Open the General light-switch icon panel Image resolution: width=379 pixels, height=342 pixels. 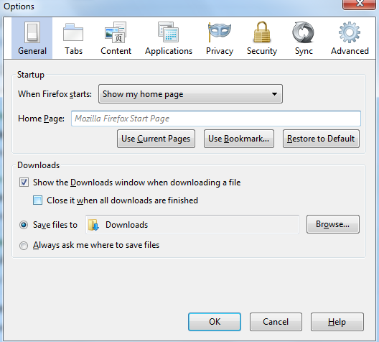pyautogui.click(x=32, y=32)
